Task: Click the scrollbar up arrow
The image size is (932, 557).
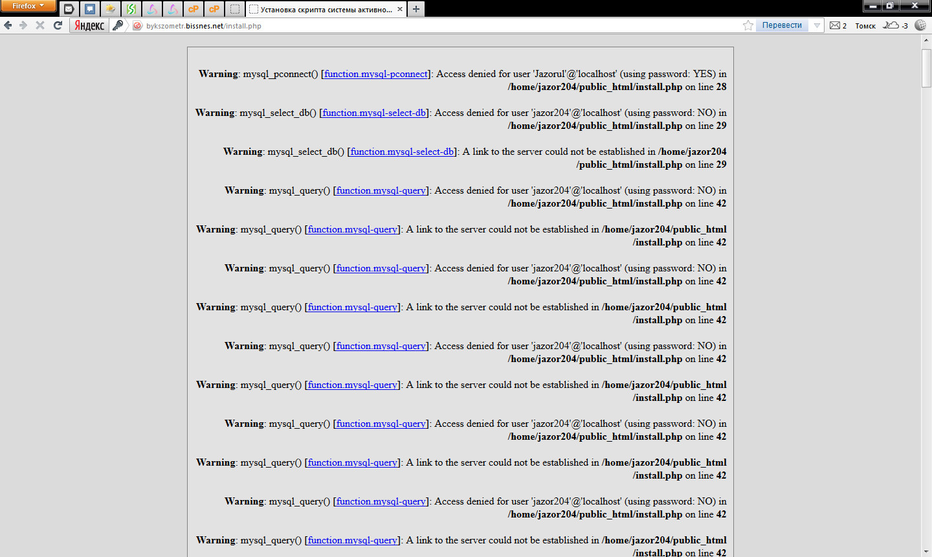Action: coord(926,40)
